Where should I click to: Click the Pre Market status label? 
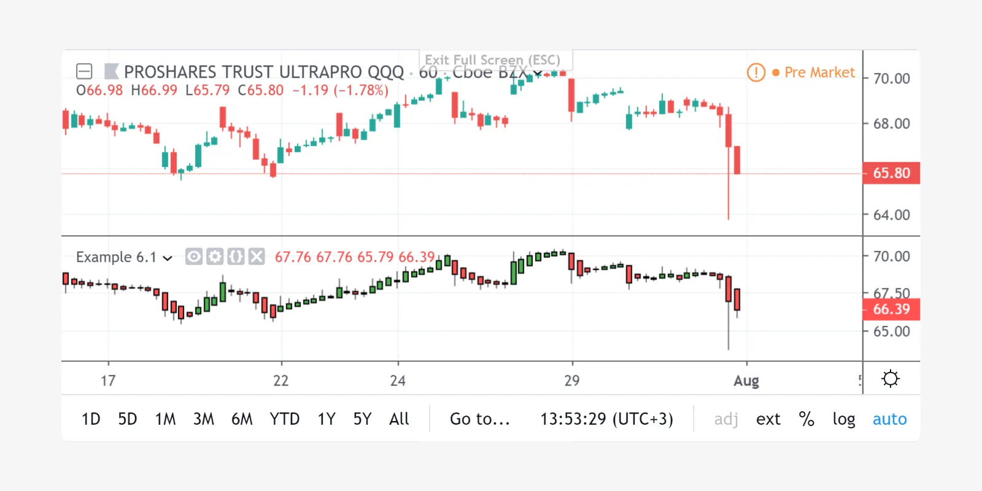[x=819, y=72]
